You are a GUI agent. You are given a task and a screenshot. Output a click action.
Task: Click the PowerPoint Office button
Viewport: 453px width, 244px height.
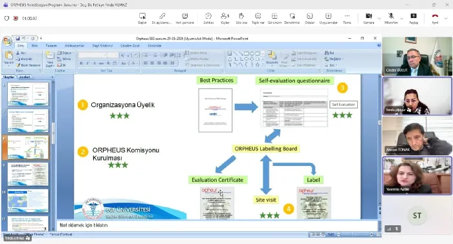[7, 41]
